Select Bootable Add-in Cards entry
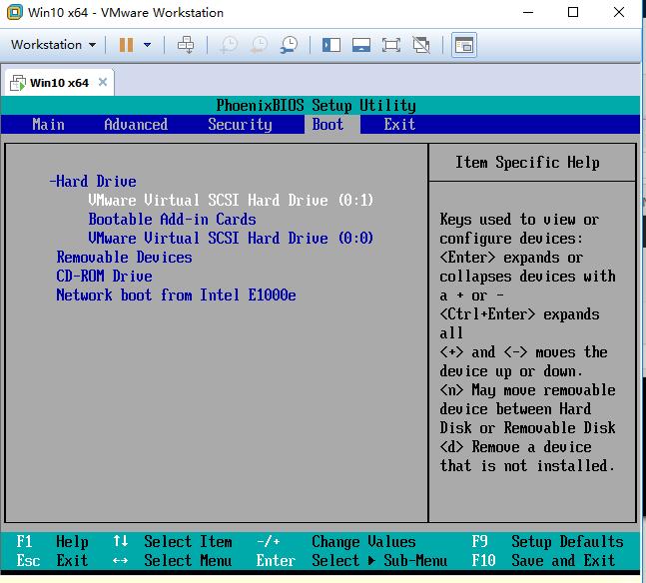The image size is (646, 583). click(172, 220)
